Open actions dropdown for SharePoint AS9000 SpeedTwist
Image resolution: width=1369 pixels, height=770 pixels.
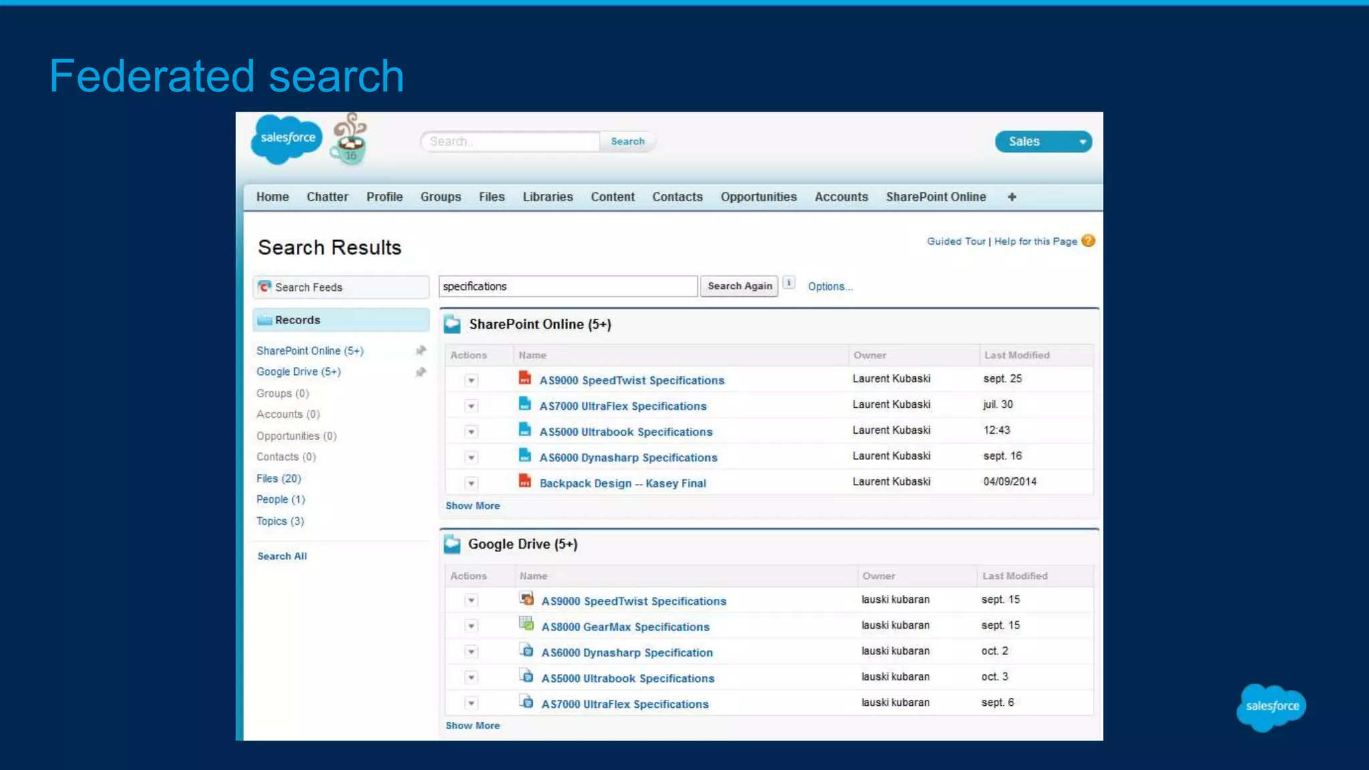click(x=471, y=380)
